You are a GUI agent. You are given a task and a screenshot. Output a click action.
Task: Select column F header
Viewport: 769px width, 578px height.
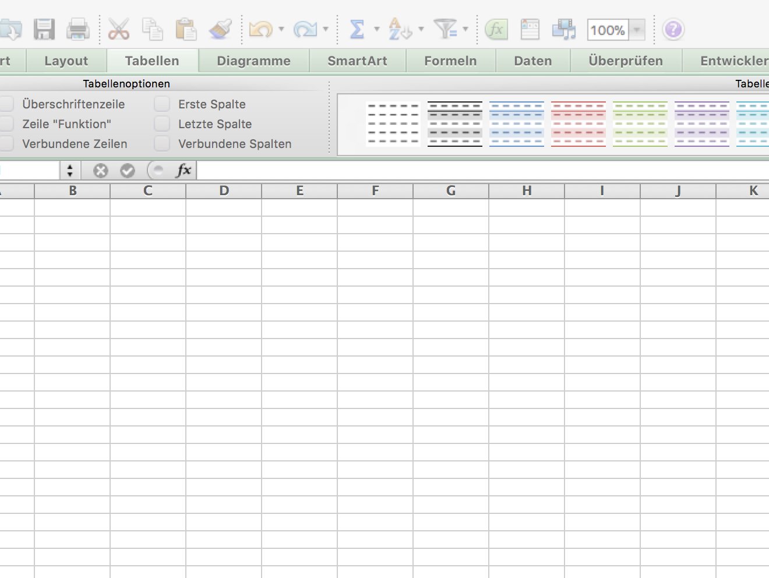point(376,191)
